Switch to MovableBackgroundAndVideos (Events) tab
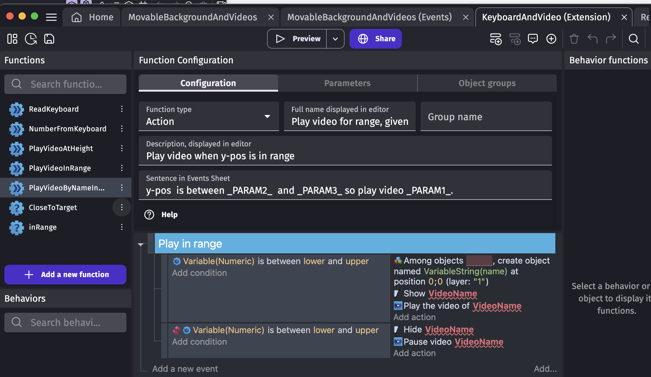 (369, 17)
